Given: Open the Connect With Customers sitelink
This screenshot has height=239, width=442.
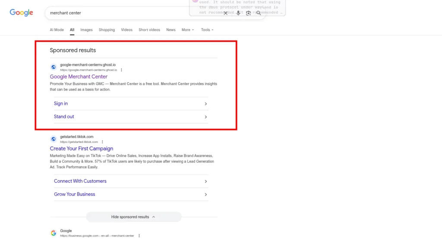Looking at the screenshot, I should (x=80, y=181).
